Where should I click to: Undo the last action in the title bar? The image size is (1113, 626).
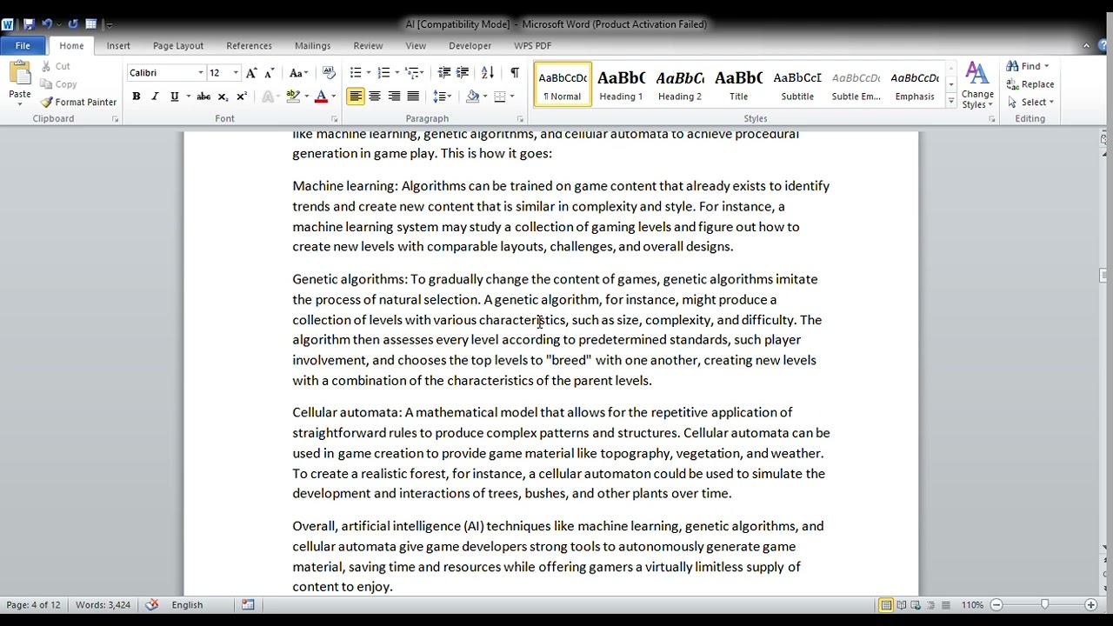coord(47,24)
